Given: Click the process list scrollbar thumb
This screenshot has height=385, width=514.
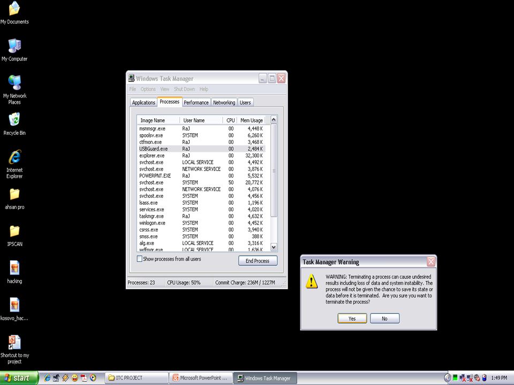Looking at the screenshot, I should pyautogui.click(x=274, y=170).
